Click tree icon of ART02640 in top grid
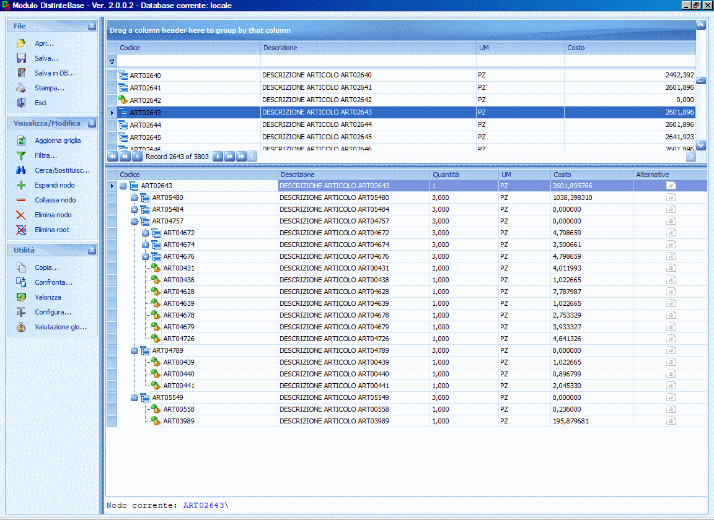The height and width of the screenshot is (520, 714). (x=123, y=75)
